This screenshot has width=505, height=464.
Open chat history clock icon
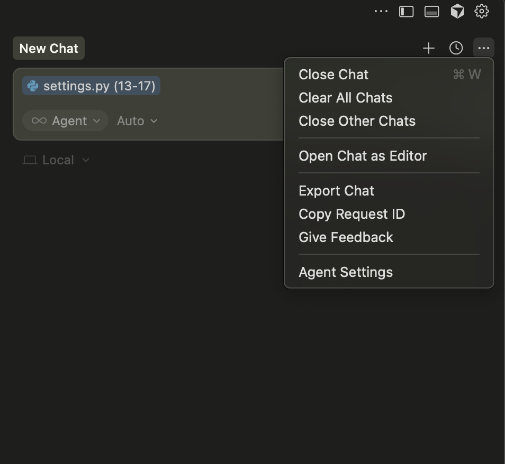(x=456, y=48)
